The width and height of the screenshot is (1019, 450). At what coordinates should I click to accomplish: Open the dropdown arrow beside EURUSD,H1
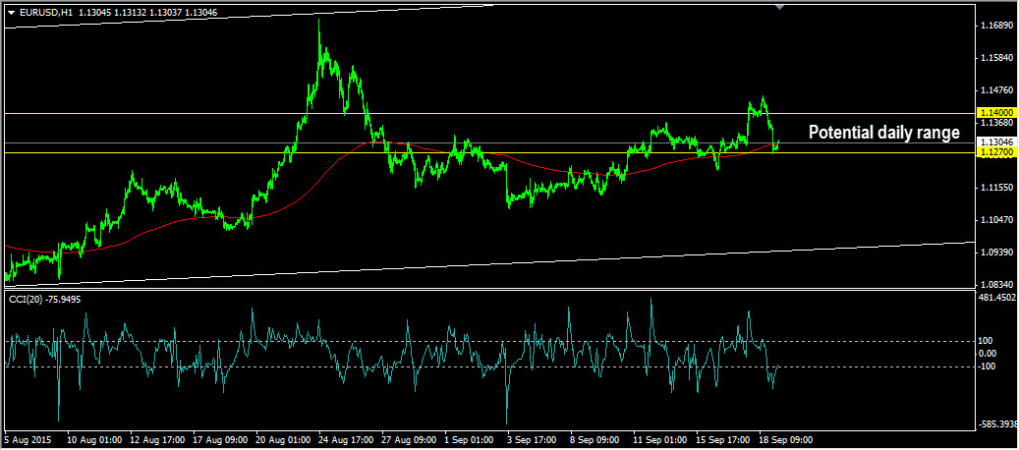coord(11,12)
